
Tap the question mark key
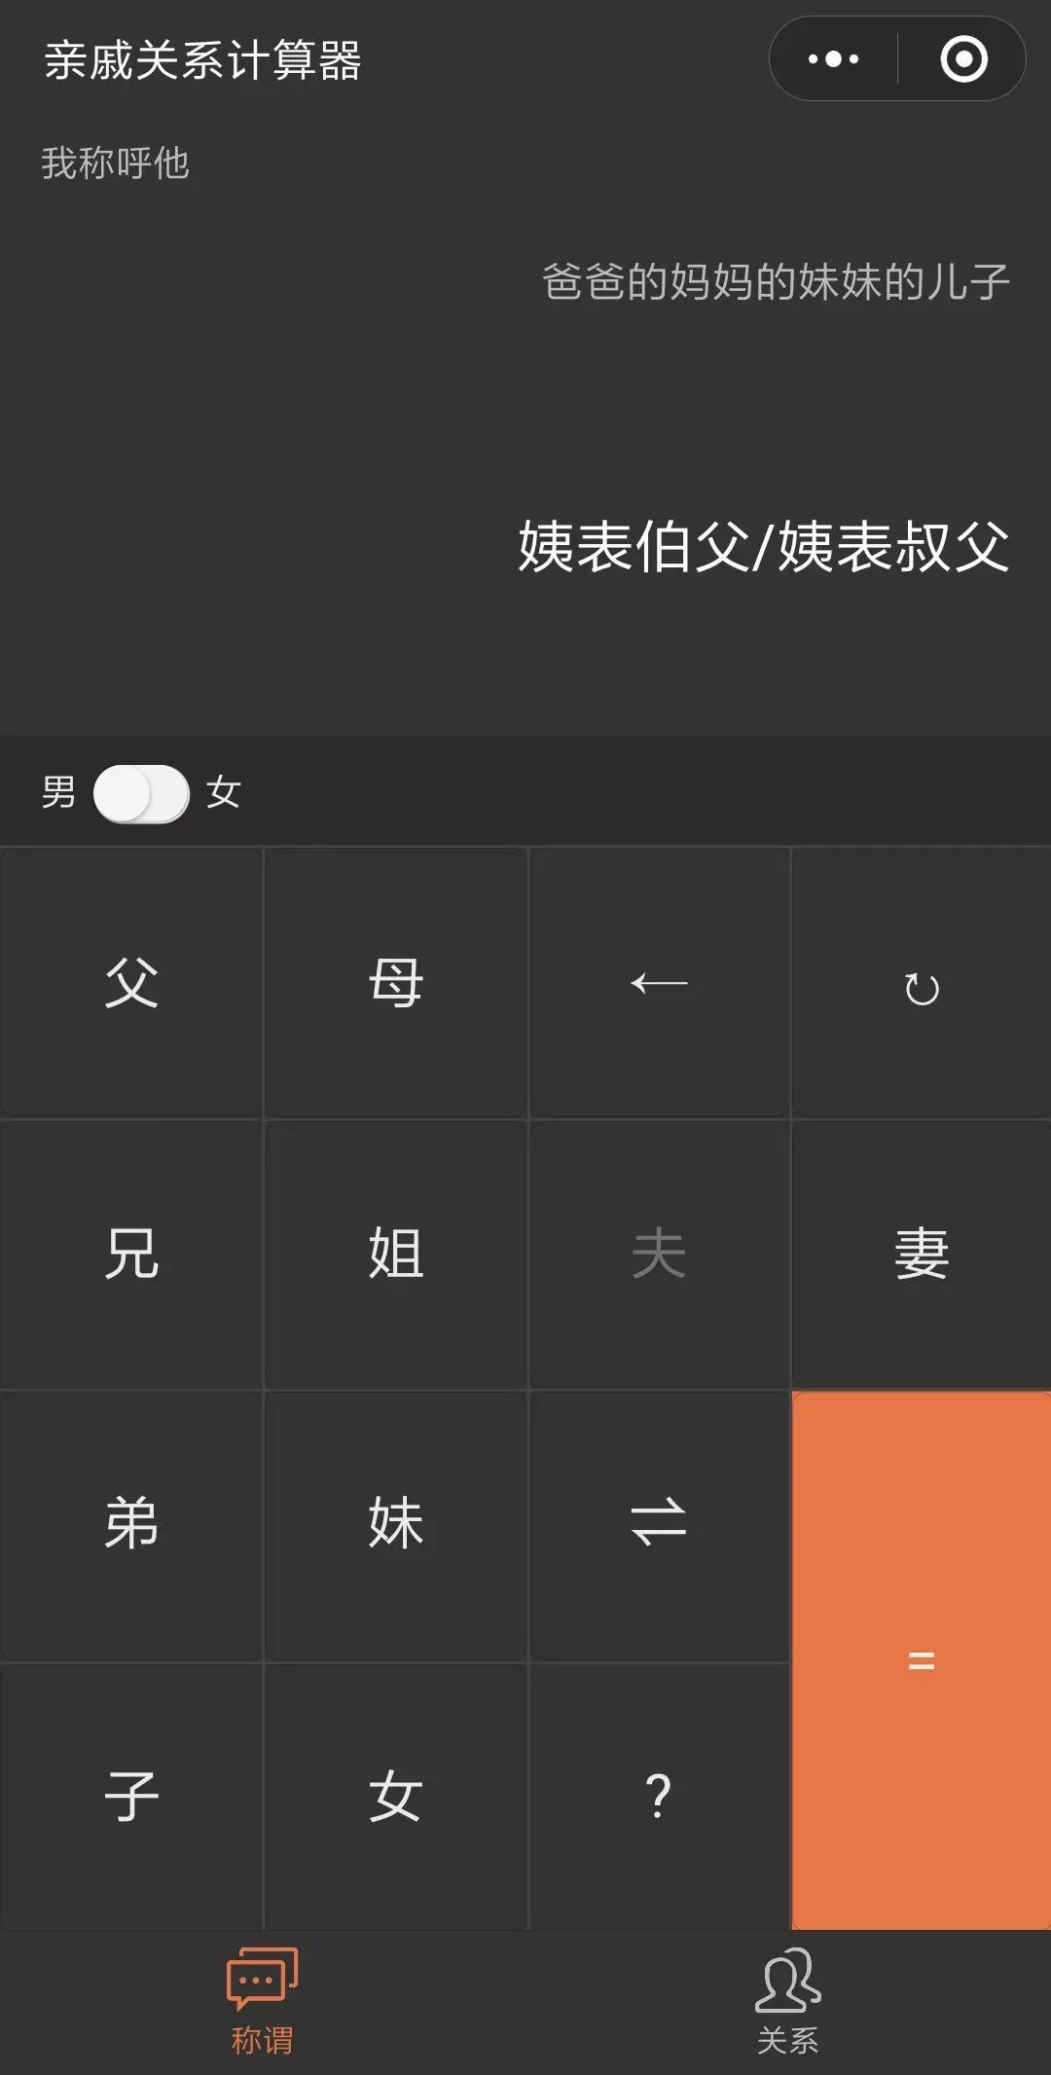tap(659, 1797)
